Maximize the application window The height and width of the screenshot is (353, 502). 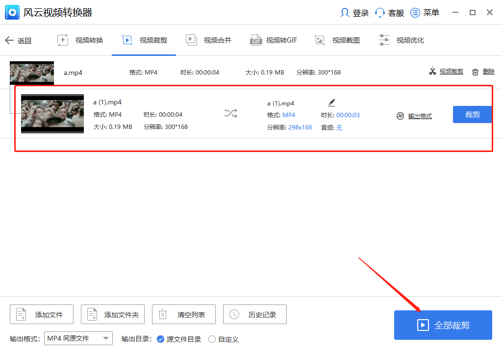point(473,12)
